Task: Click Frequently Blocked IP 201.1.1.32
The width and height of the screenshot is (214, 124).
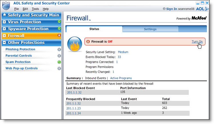Action: (74, 103)
